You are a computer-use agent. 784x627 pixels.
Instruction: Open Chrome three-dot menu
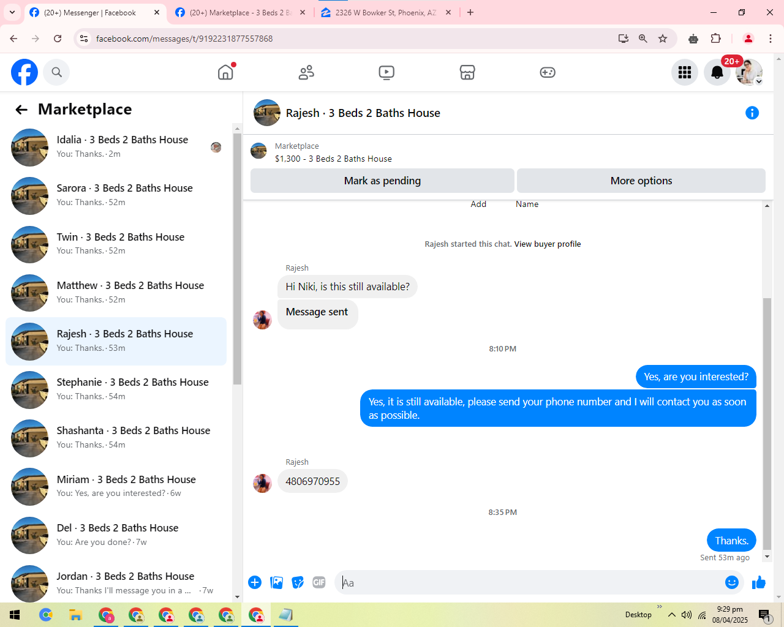[x=771, y=39]
